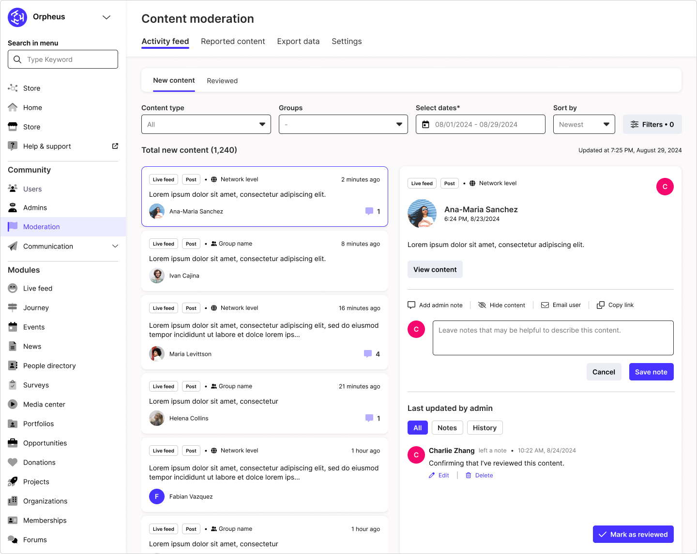Open the Journey signpost icon
The image size is (697, 554).
(x=13, y=307)
